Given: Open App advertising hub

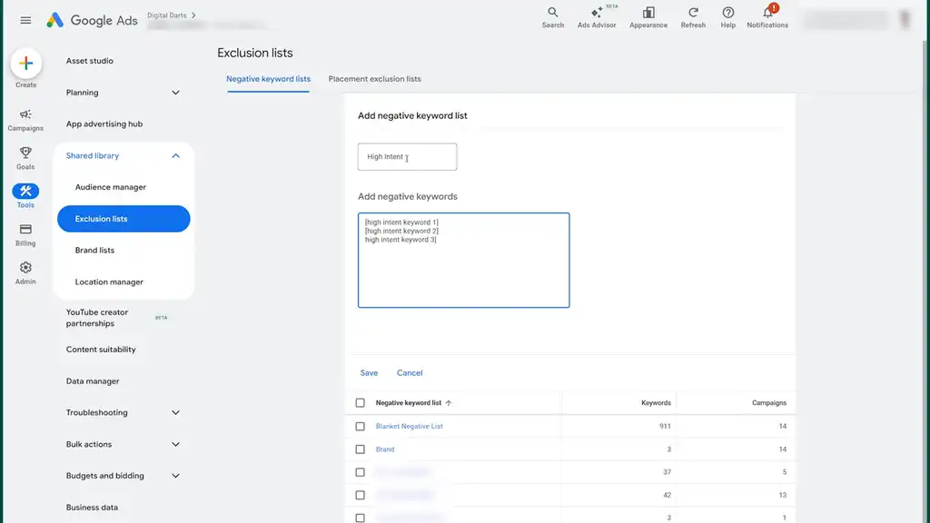Looking at the screenshot, I should [104, 123].
